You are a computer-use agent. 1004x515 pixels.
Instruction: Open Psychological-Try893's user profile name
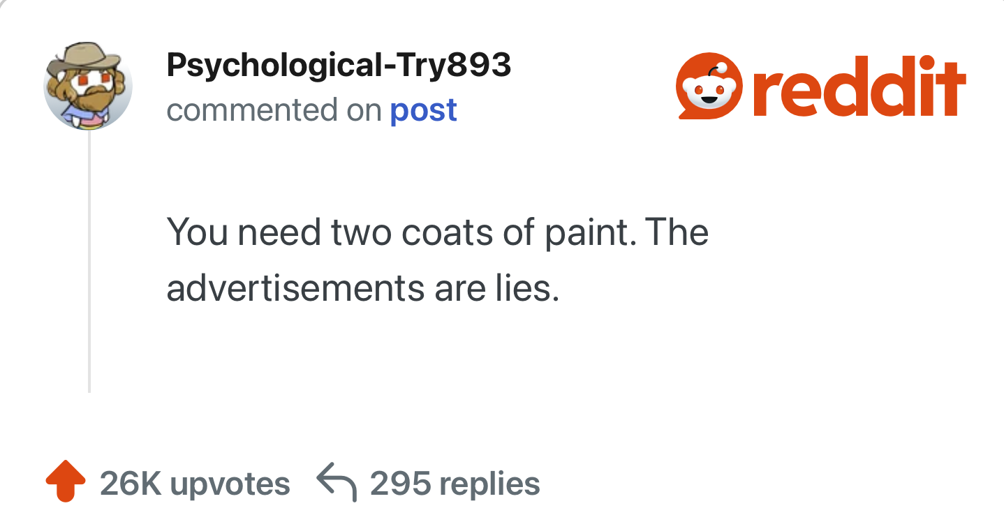(x=339, y=66)
